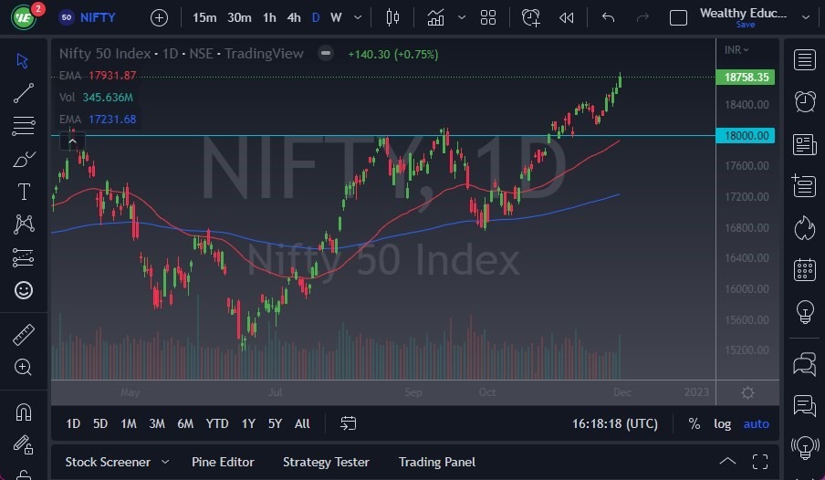Switch to the 15m timeframe
Screen dimensions: 825x480
pyautogui.click(x=204, y=18)
